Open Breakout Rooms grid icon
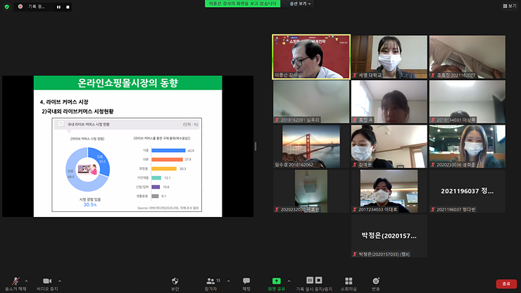The image size is (521, 293). pos(349,281)
